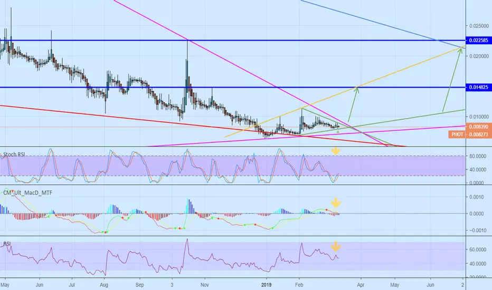The height and width of the screenshot is (290, 492).
Task: Click the 0.008390 orange price label
Action: point(478,127)
